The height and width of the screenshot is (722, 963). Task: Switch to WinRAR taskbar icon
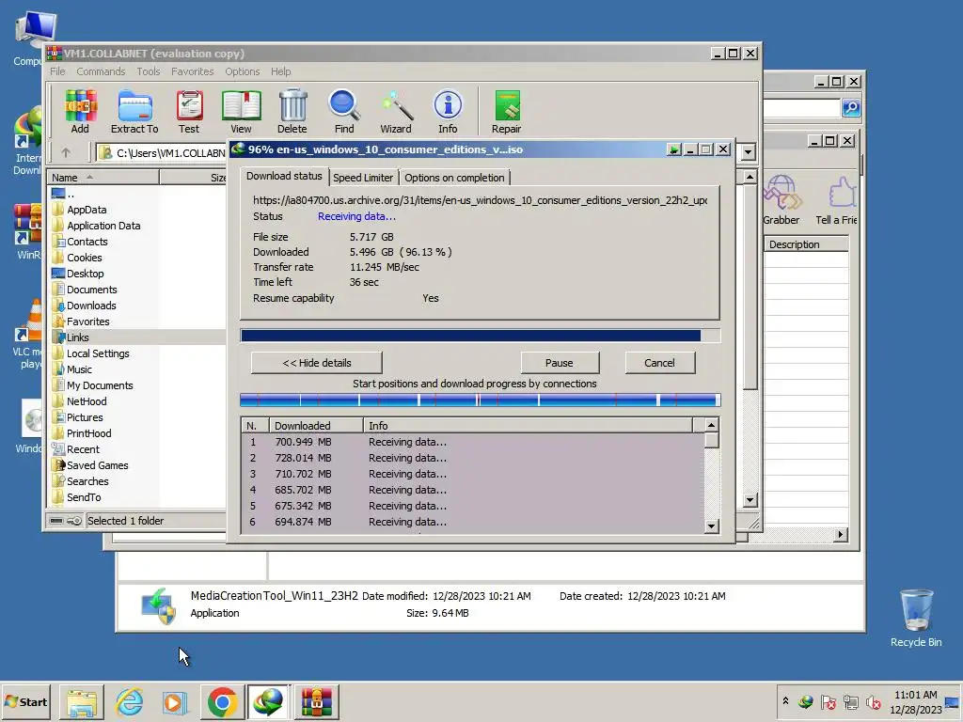(316, 701)
